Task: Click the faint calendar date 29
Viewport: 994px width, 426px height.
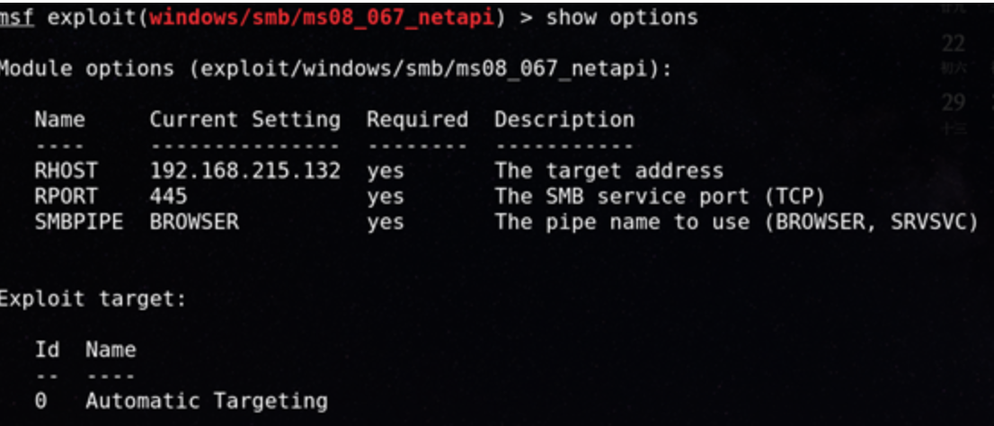Action: coord(954,103)
